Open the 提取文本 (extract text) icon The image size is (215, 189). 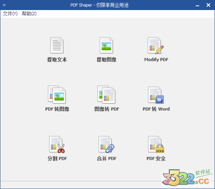point(57,45)
